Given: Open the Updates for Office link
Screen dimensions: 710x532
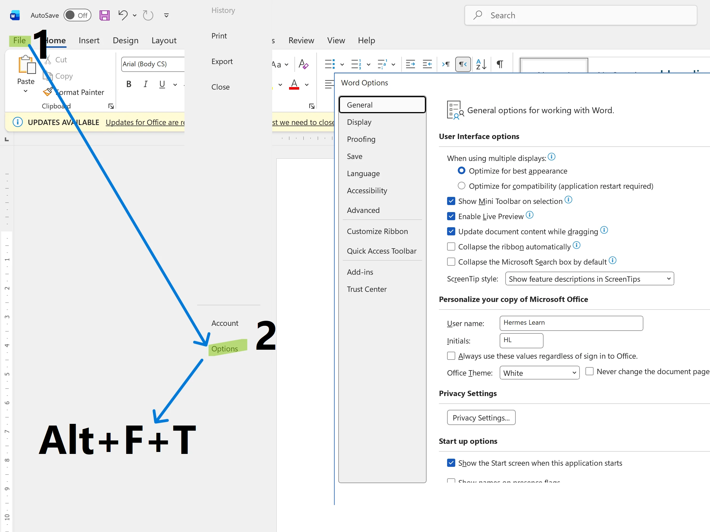Looking at the screenshot, I should [x=145, y=122].
